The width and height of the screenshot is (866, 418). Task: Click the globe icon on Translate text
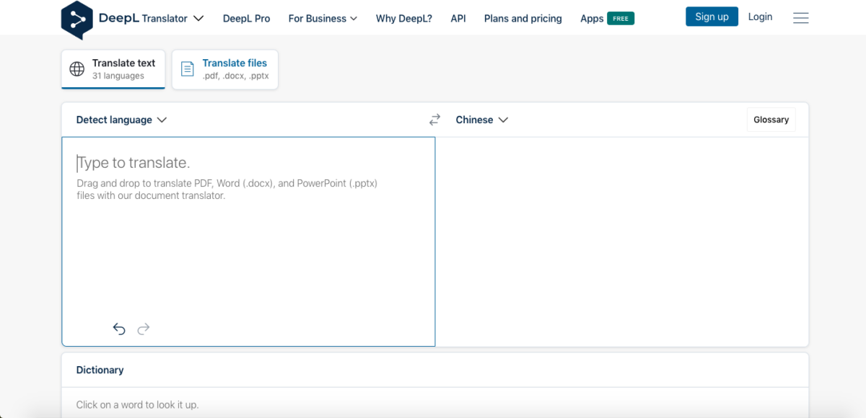tap(77, 69)
